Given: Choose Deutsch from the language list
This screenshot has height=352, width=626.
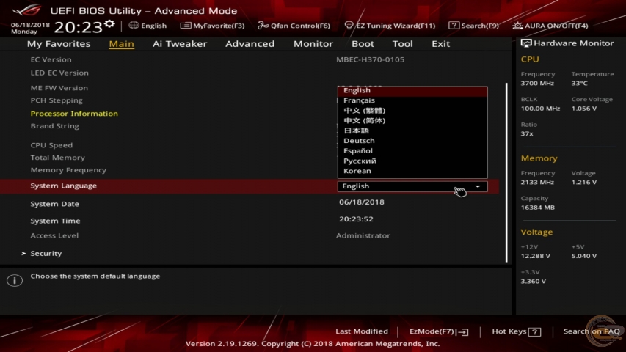Looking at the screenshot, I should (x=412, y=141).
